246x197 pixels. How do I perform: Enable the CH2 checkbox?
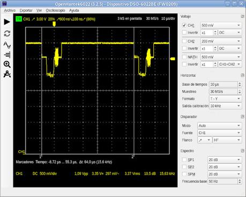(184, 41)
